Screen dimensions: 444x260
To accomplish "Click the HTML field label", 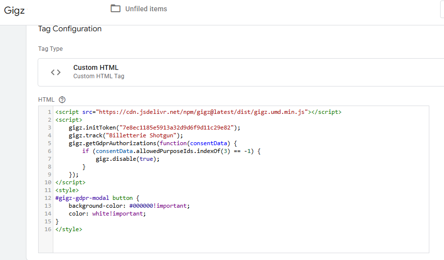I will (x=46, y=100).
